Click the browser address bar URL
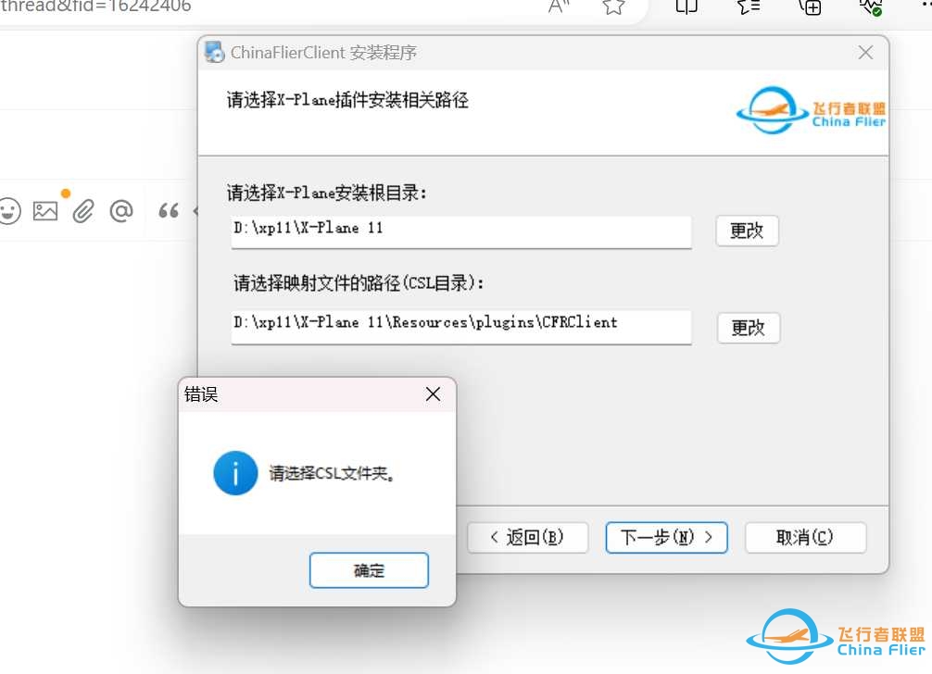Image resolution: width=932 pixels, height=674 pixels. tap(95, 6)
